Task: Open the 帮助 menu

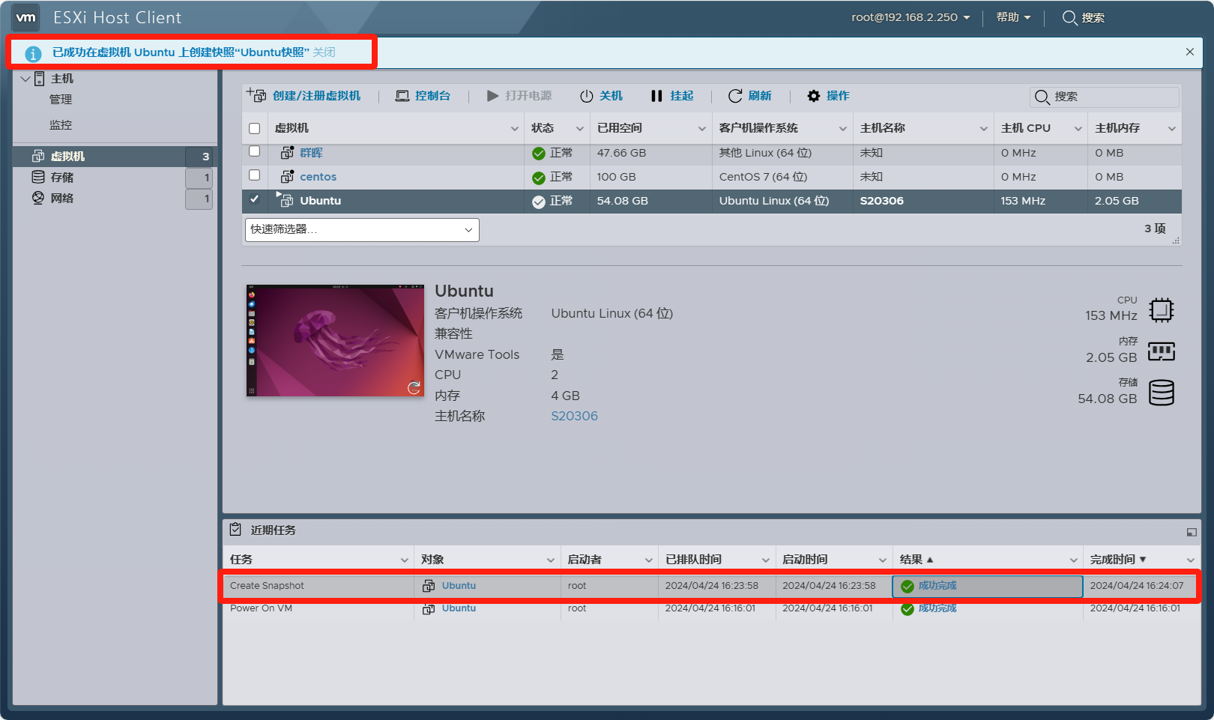Action: pos(1013,17)
